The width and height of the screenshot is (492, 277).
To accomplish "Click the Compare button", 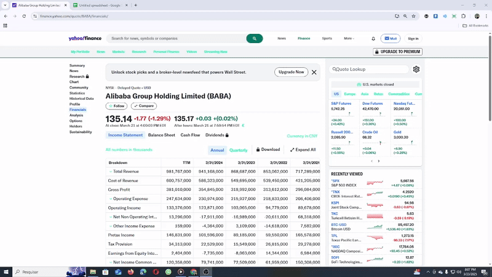I will tap(144, 106).
